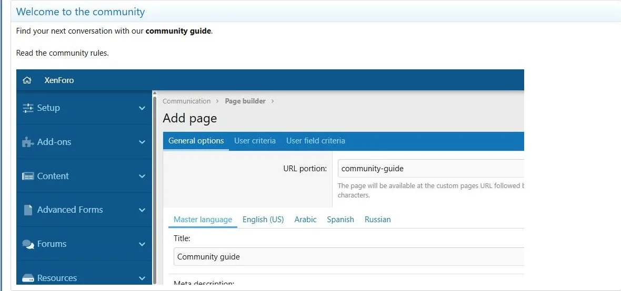The image size is (621, 291).
Task: Open the community guide link
Action: point(178,31)
